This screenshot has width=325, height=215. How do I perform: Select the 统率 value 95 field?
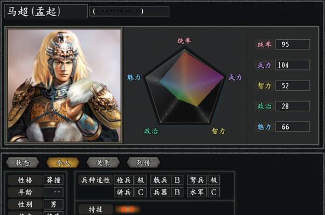pos(293,44)
